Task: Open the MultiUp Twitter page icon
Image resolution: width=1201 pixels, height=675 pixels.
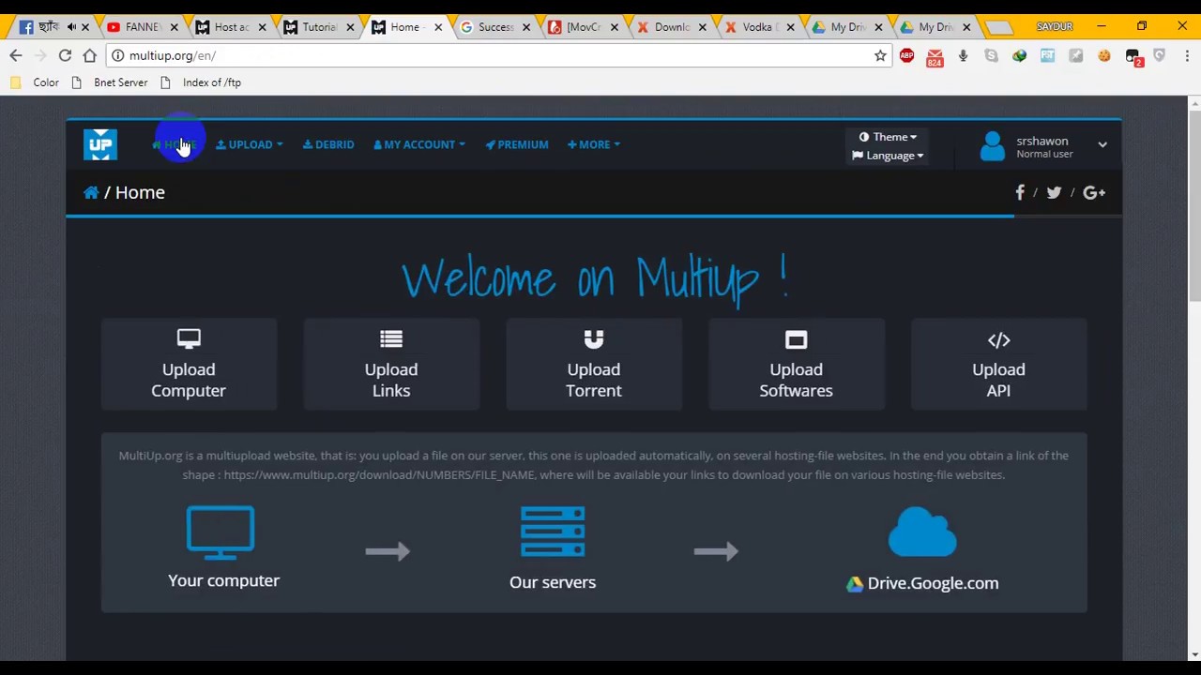Action: tap(1054, 192)
